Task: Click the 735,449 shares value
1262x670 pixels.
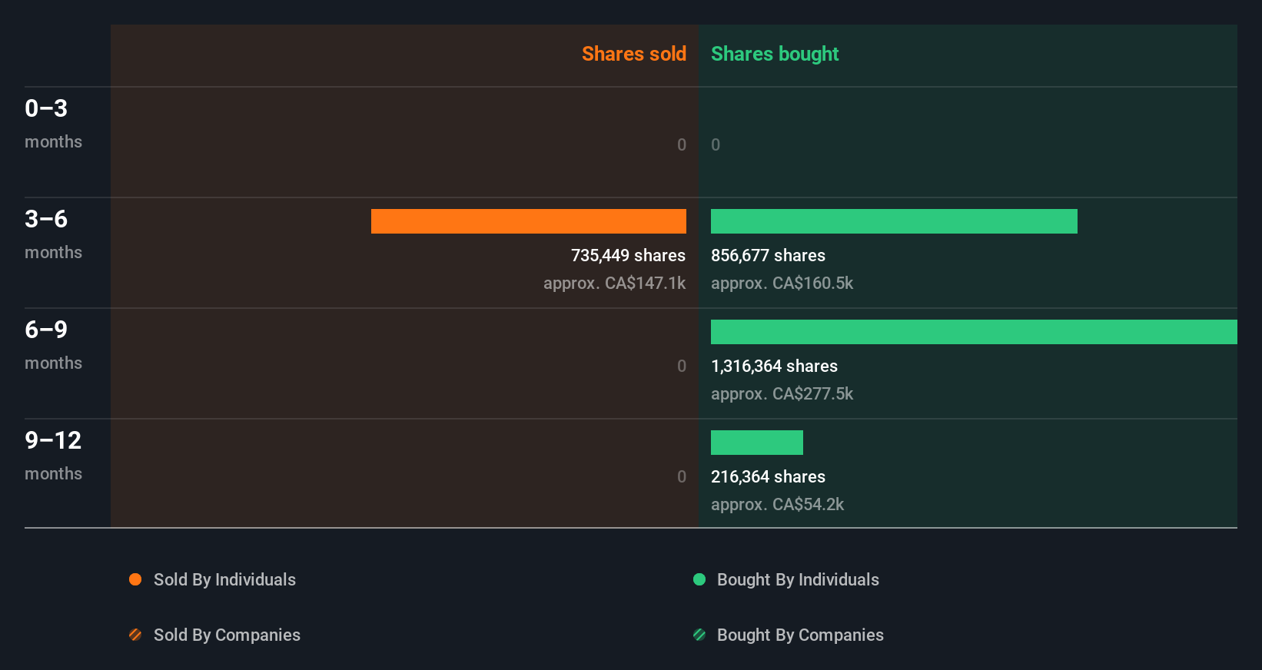Action: tap(628, 255)
